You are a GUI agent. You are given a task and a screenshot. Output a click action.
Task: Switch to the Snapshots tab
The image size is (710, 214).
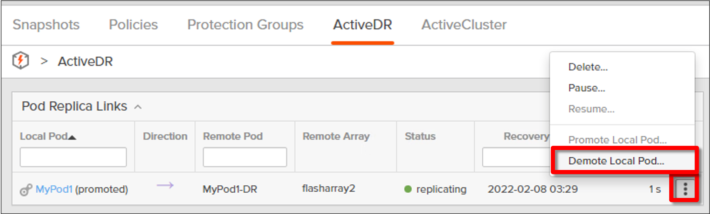(46, 25)
